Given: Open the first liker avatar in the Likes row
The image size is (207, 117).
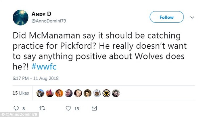Looking at the screenshot, I should [41, 93].
